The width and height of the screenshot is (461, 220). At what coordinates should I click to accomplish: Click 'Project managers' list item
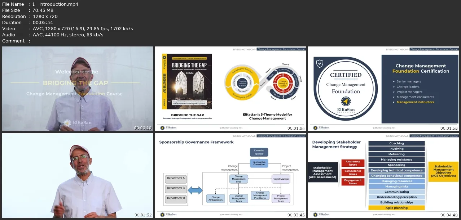(409, 92)
